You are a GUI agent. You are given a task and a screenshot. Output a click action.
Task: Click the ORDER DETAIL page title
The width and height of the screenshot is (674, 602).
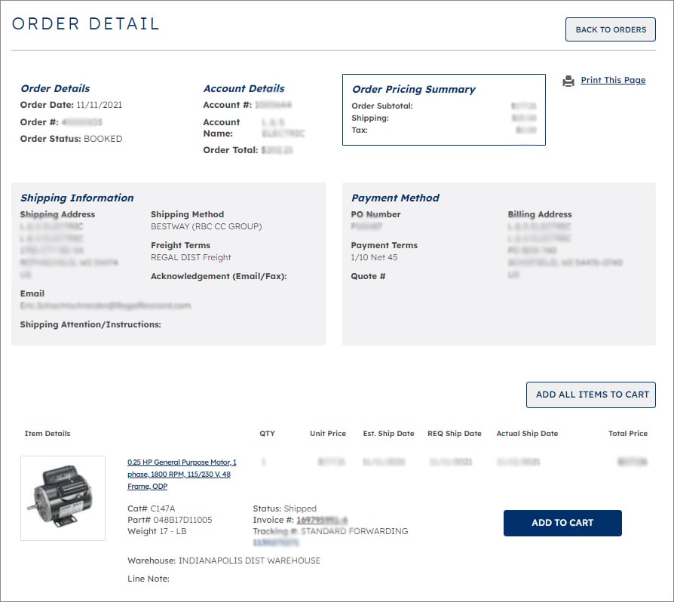click(85, 23)
